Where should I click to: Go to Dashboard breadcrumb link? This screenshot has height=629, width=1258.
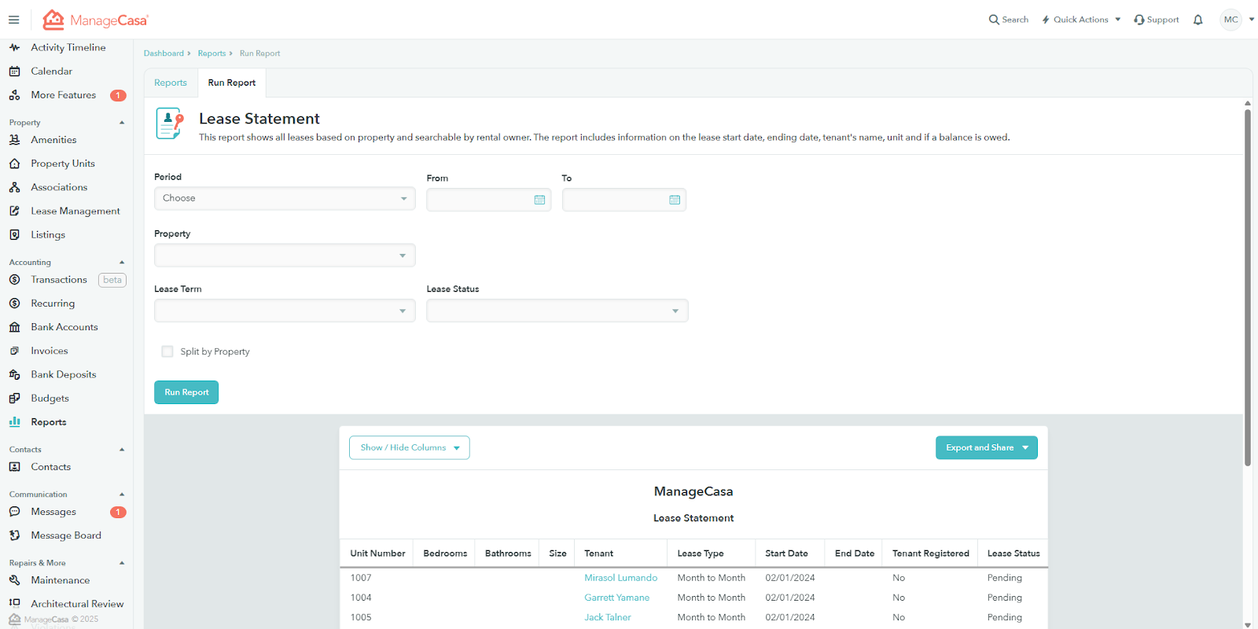[x=164, y=53]
